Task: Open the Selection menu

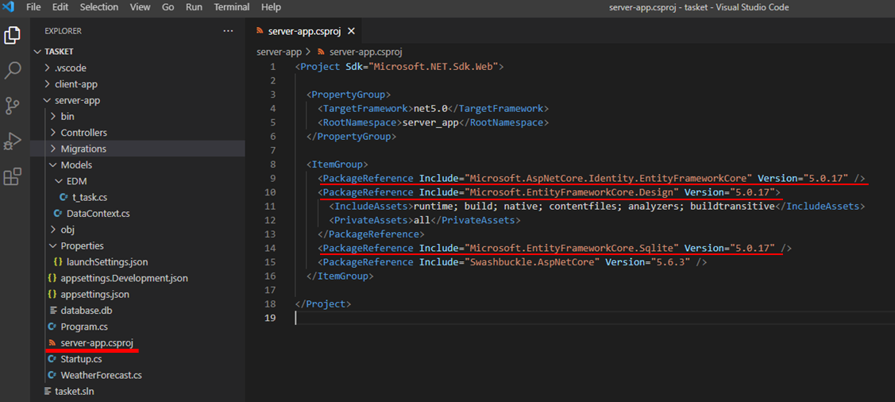Action: point(98,7)
